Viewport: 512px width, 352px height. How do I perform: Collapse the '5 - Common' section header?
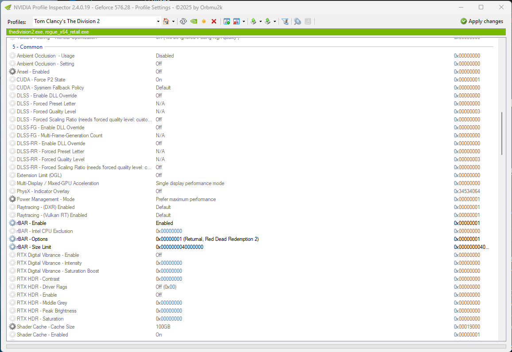[27, 46]
